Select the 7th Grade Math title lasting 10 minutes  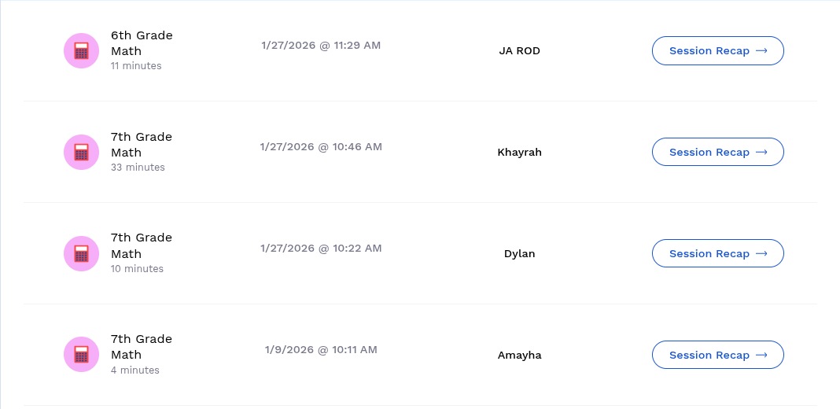(142, 245)
